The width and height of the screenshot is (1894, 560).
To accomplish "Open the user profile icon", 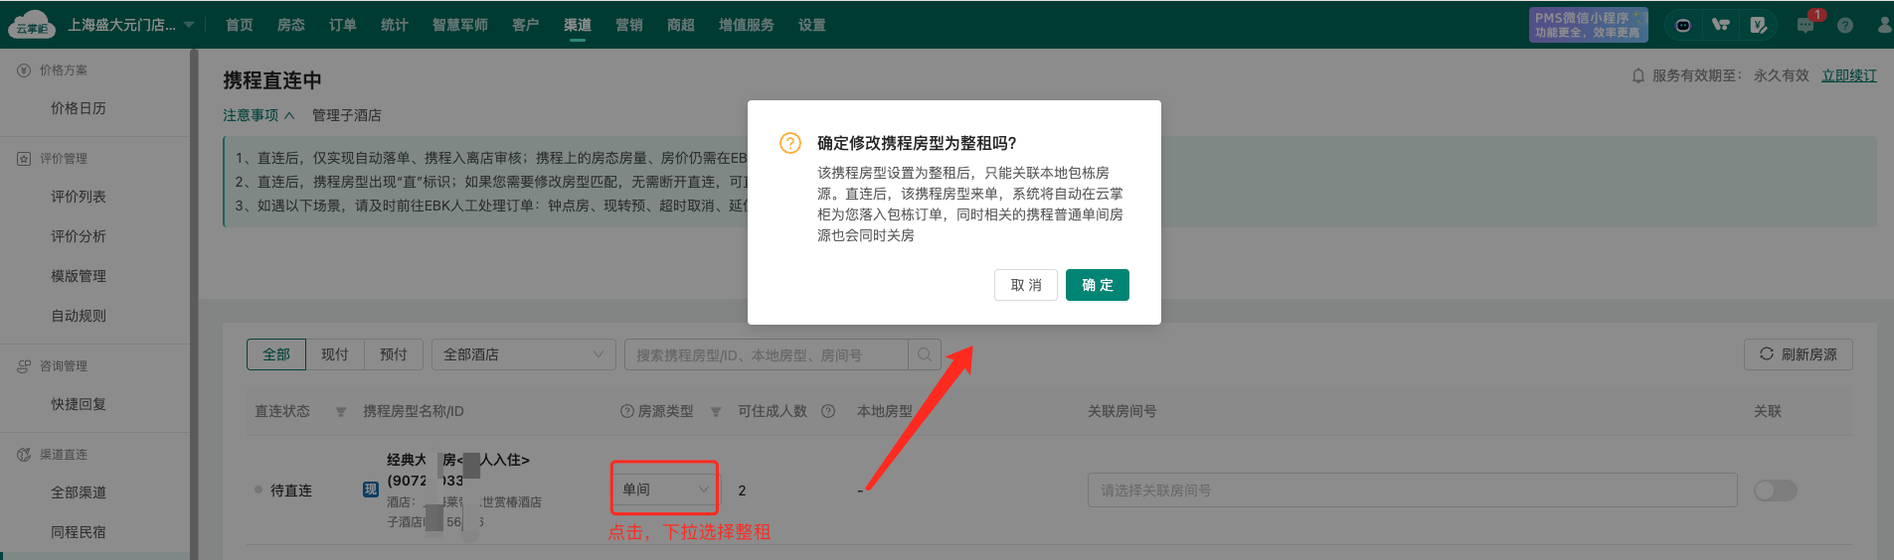I will pyautogui.click(x=1884, y=25).
